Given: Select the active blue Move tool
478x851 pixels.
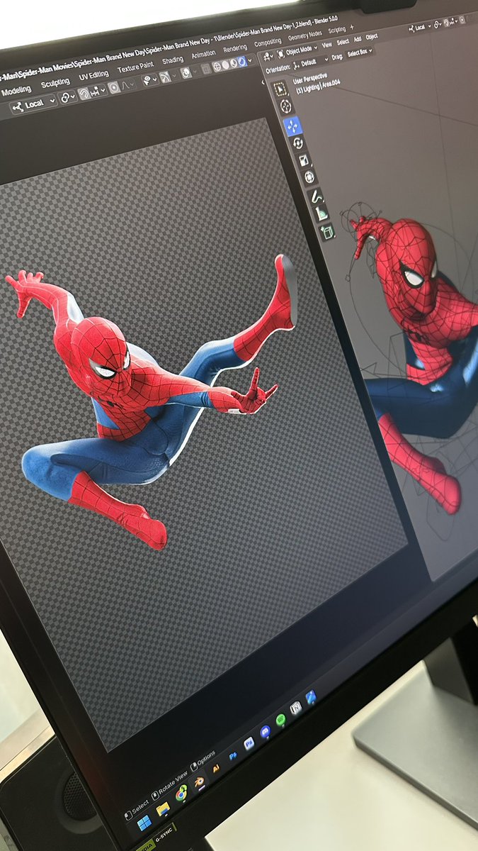Looking at the screenshot, I should [x=292, y=126].
